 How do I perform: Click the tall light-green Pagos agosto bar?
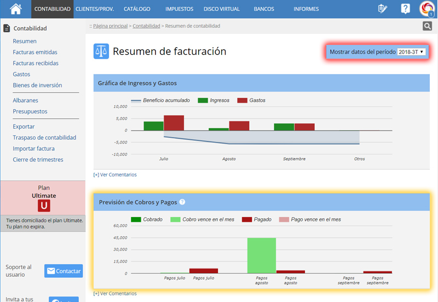262,255
